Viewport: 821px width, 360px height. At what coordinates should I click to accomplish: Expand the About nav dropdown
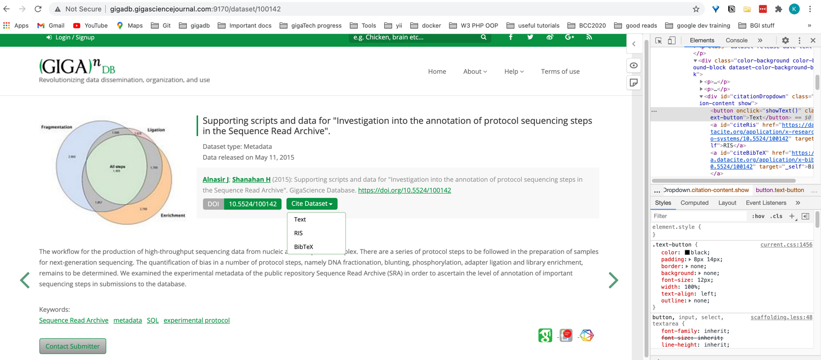point(475,72)
